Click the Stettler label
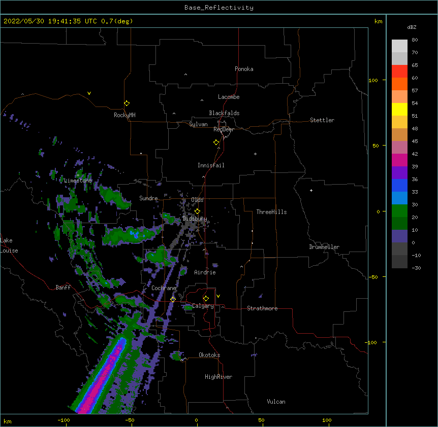This screenshot has width=438, height=427. [322, 120]
